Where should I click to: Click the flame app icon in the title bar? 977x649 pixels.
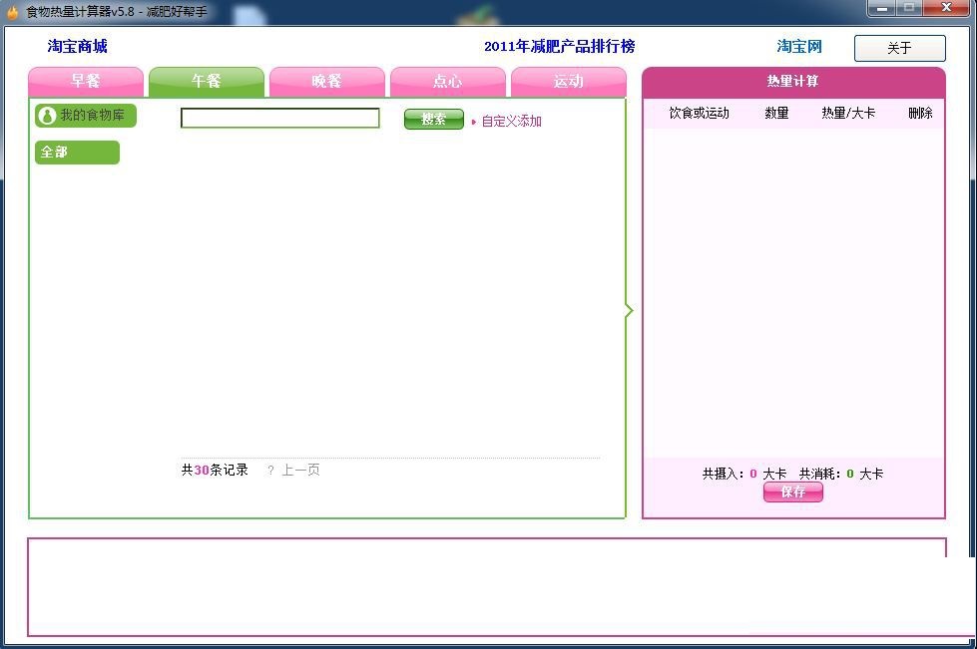coord(12,12)
